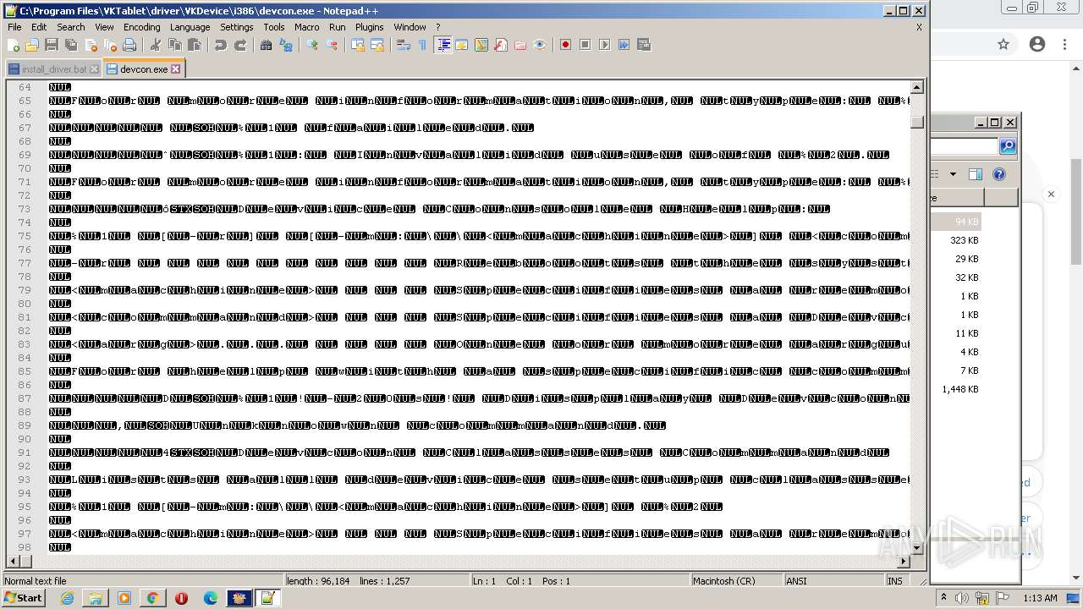Viewport: 1083px width, 609px height.
Task: Cut selection with the scissors icon
Action: (155, 45)
